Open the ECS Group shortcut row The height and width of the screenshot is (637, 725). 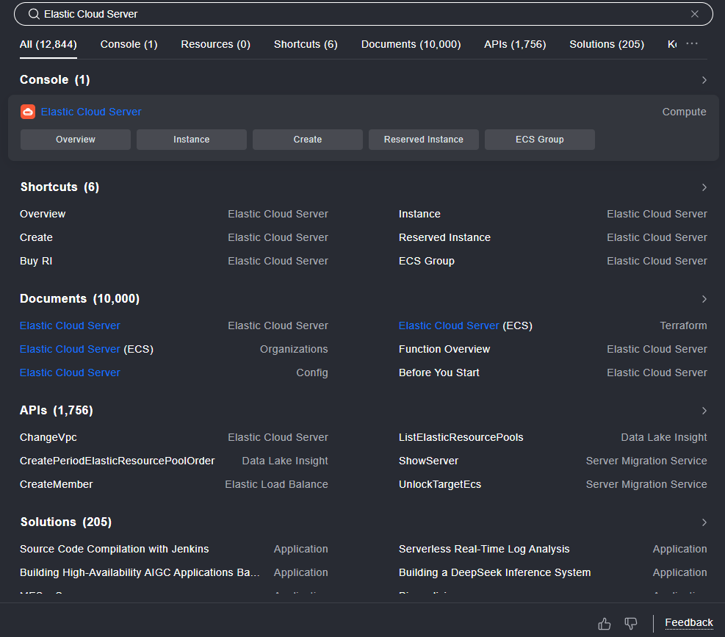(553, 262)
